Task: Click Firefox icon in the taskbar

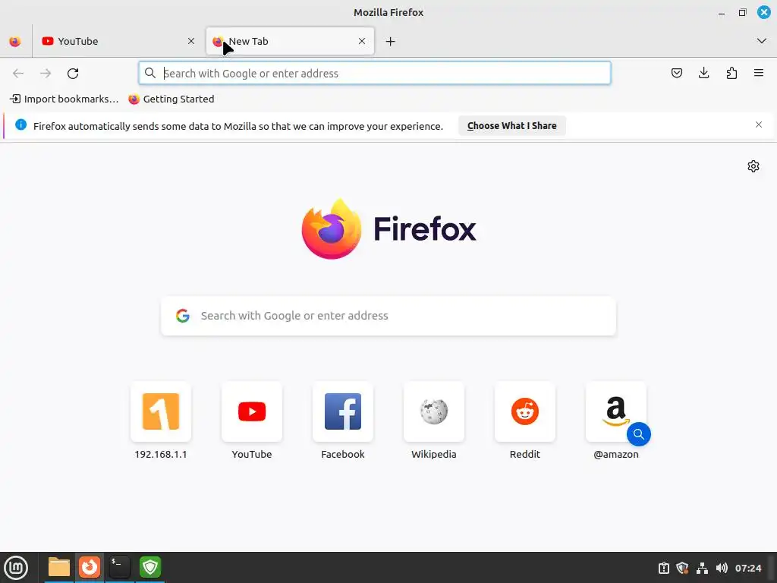Action: click(90, 567)
